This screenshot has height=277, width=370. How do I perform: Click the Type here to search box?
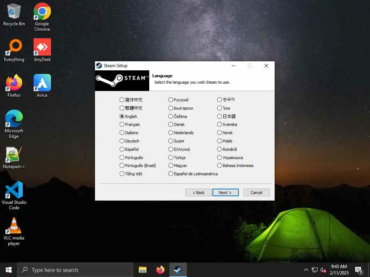[x=75, y=270]
